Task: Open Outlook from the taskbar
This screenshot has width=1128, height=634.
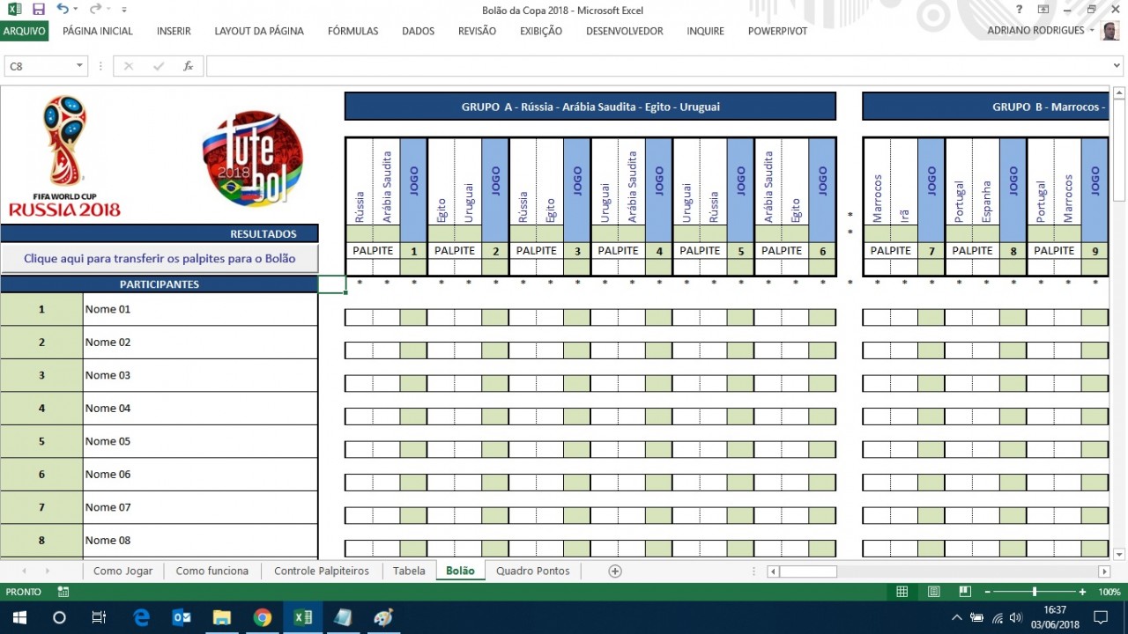Action: (182, 616)
